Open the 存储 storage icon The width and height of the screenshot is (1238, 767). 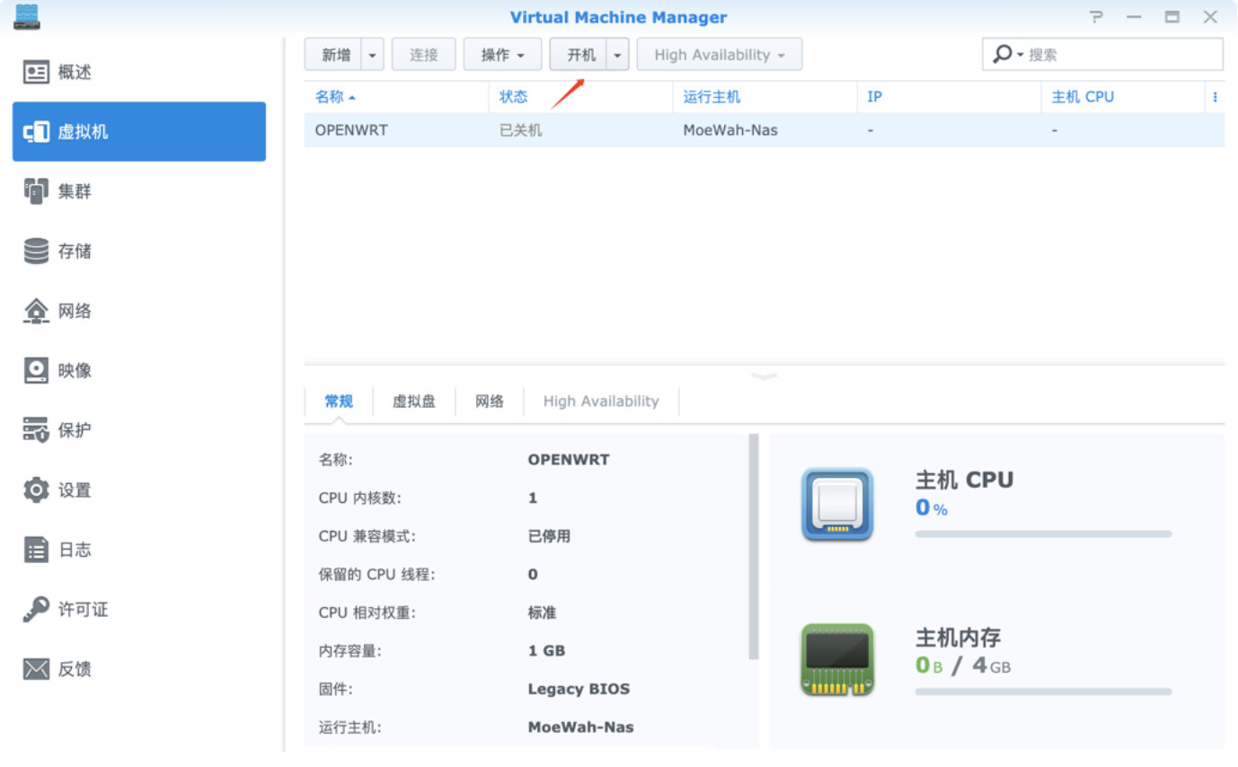pos(36,251)
